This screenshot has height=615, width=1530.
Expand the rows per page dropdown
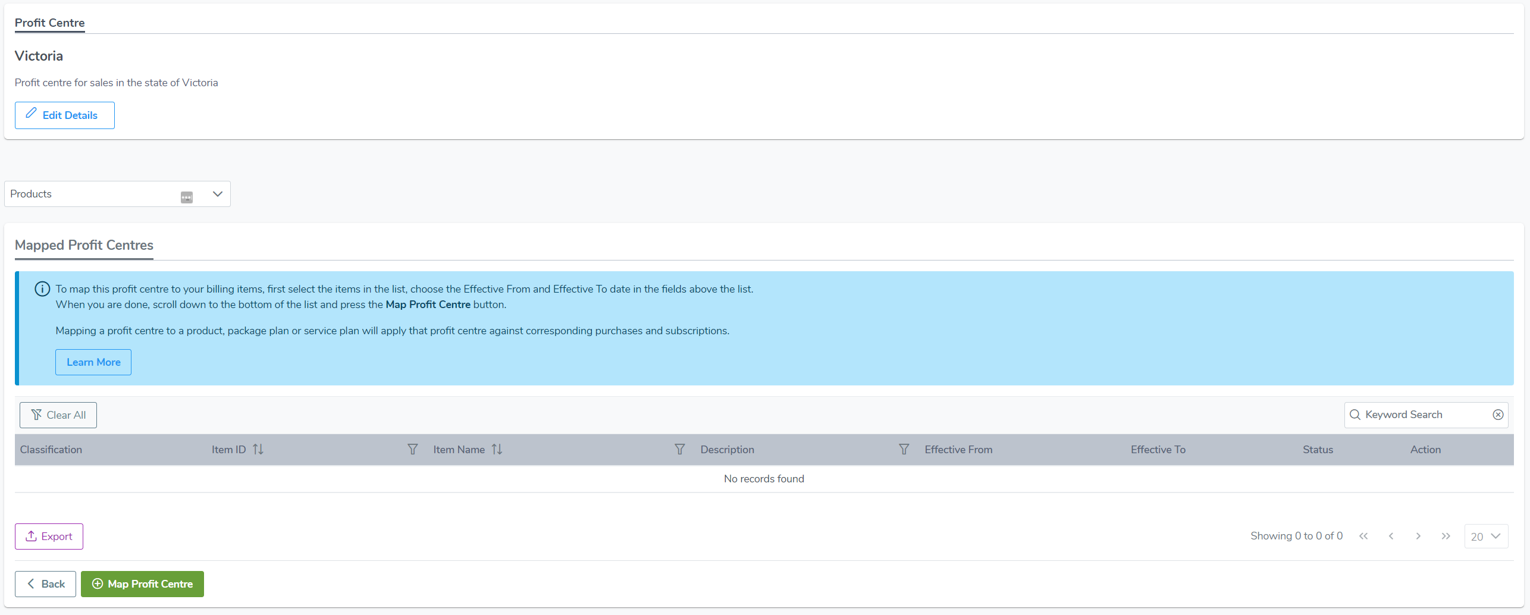coord(1485,536)
